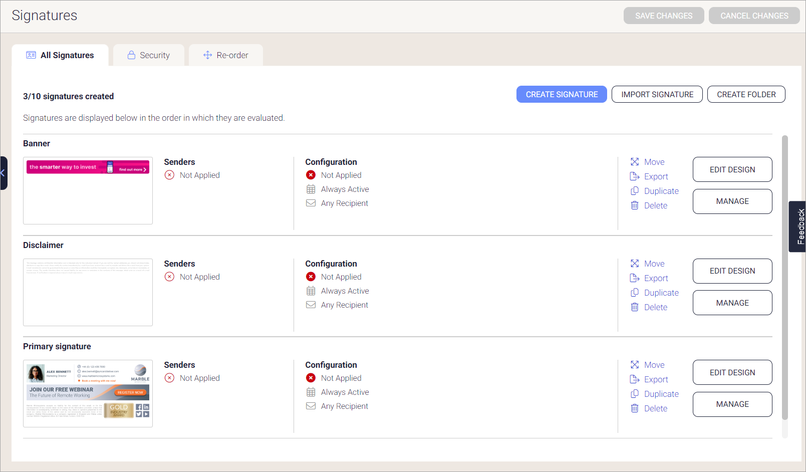Switch to the Security tab
Viewport: 806px width, 472px height.
tap(149, 55)
